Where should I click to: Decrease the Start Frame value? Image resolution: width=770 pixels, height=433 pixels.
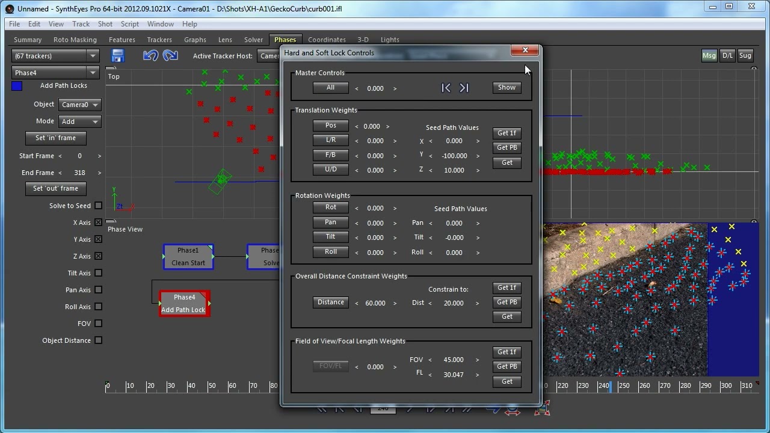60,156
